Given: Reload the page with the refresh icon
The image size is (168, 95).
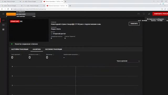Looking at the screenshot, I should coord(8,9).
